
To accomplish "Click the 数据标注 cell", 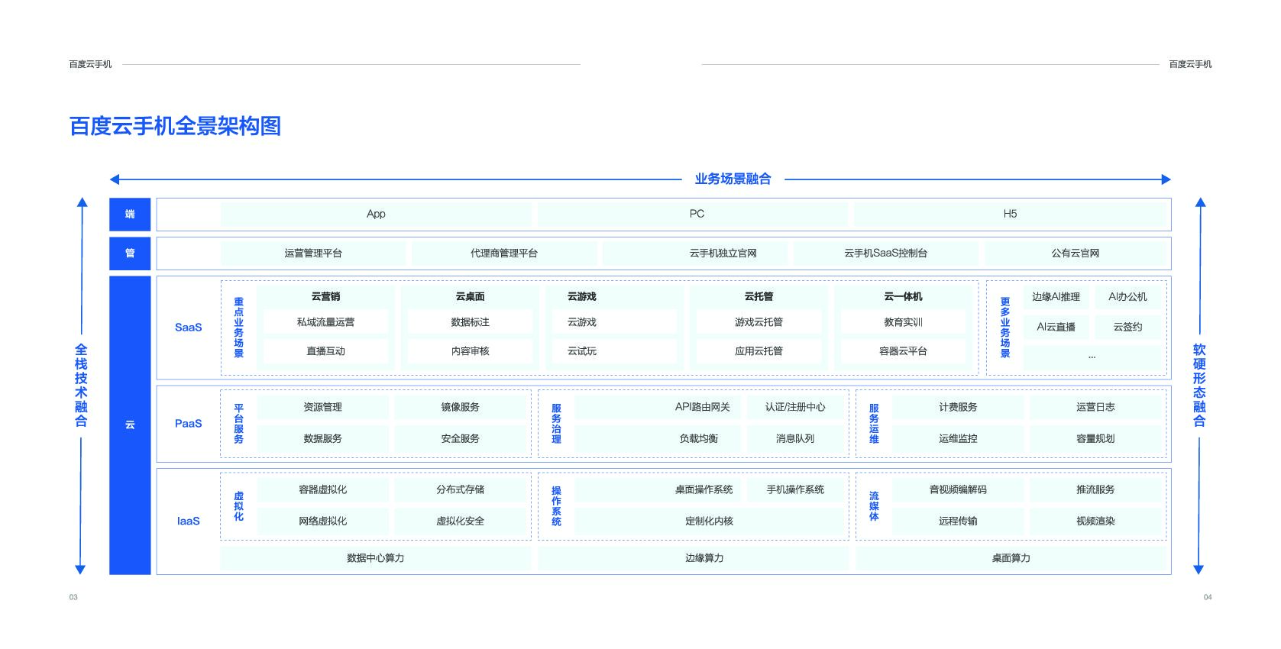I will (470, 322).
